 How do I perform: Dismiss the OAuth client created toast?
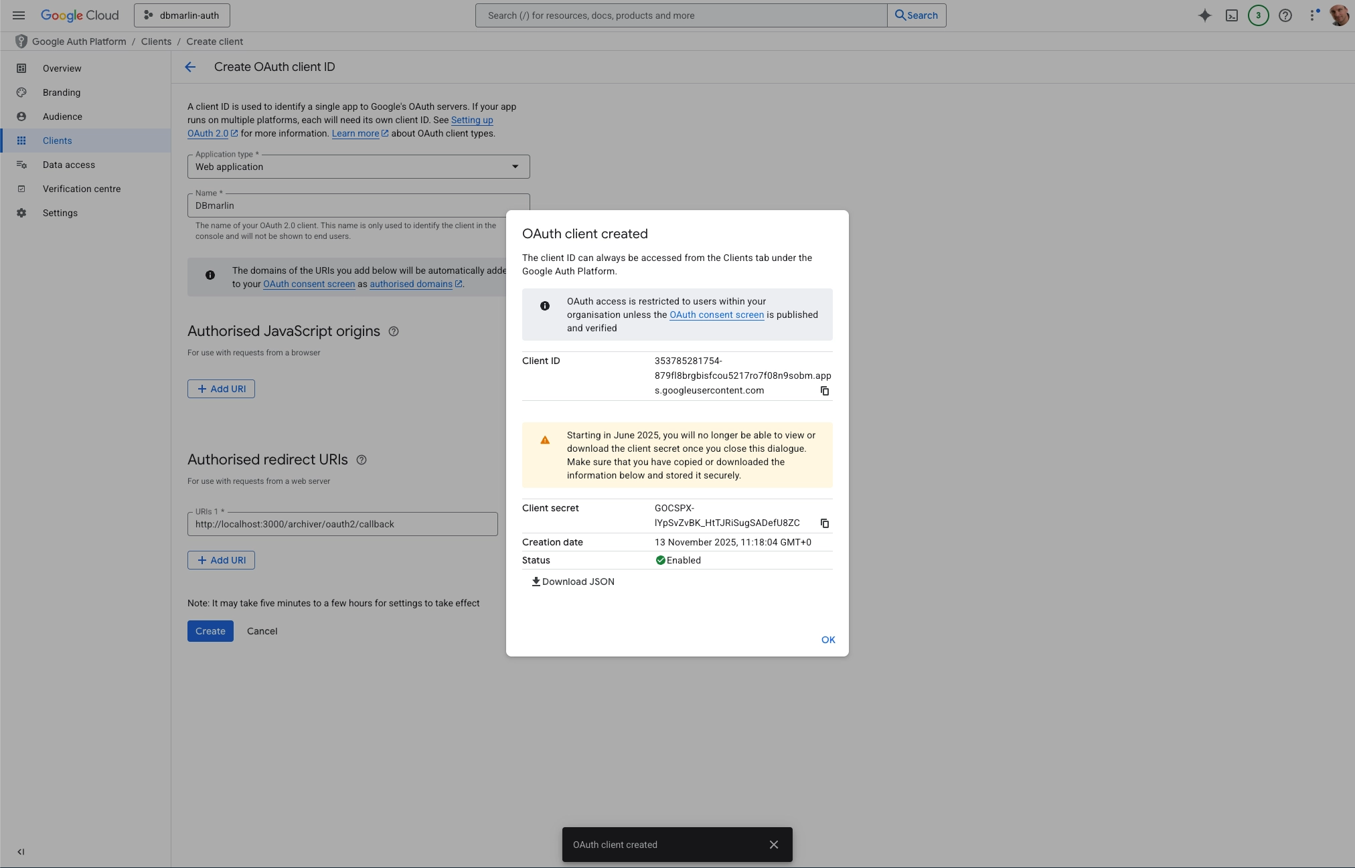pos(774,845)
